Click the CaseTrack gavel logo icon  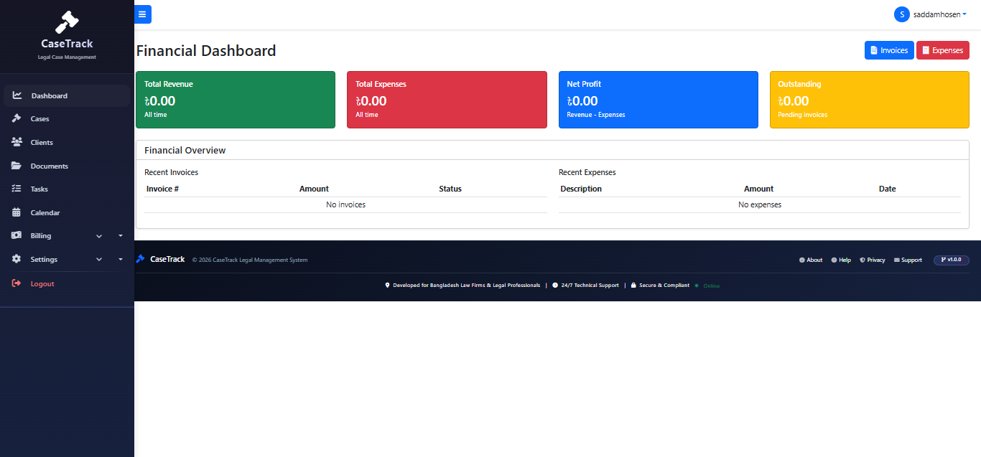click(x=67, y=22)
